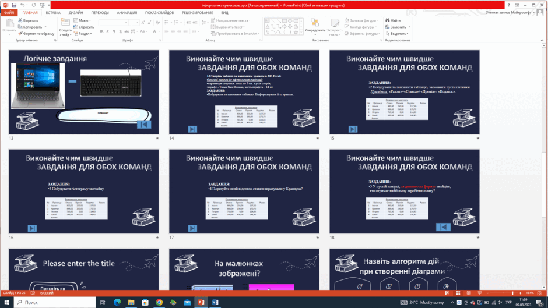Redo using the repeat arrow icon
548x308 pixels.
tap(34, 5)
